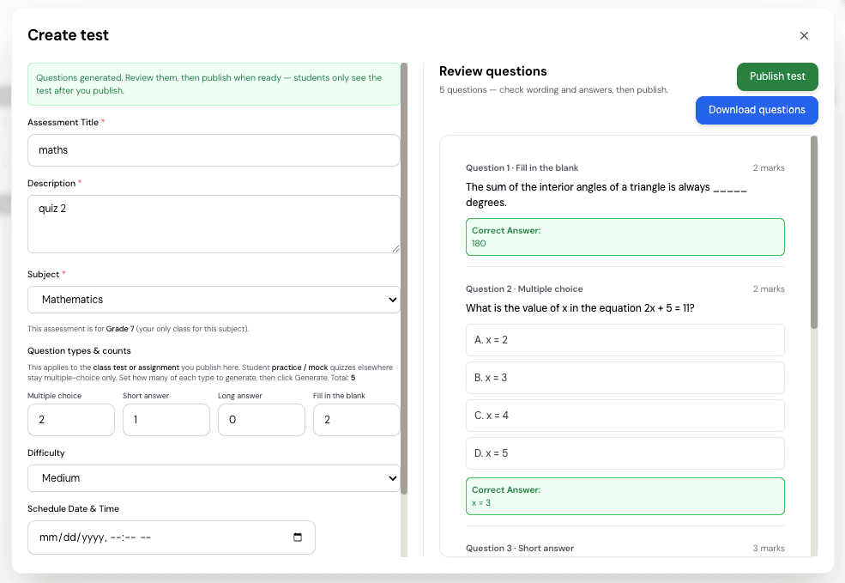Select answer option A. x = 2
The width and height of the screenshot is (845, 583).
coord(625,340)
